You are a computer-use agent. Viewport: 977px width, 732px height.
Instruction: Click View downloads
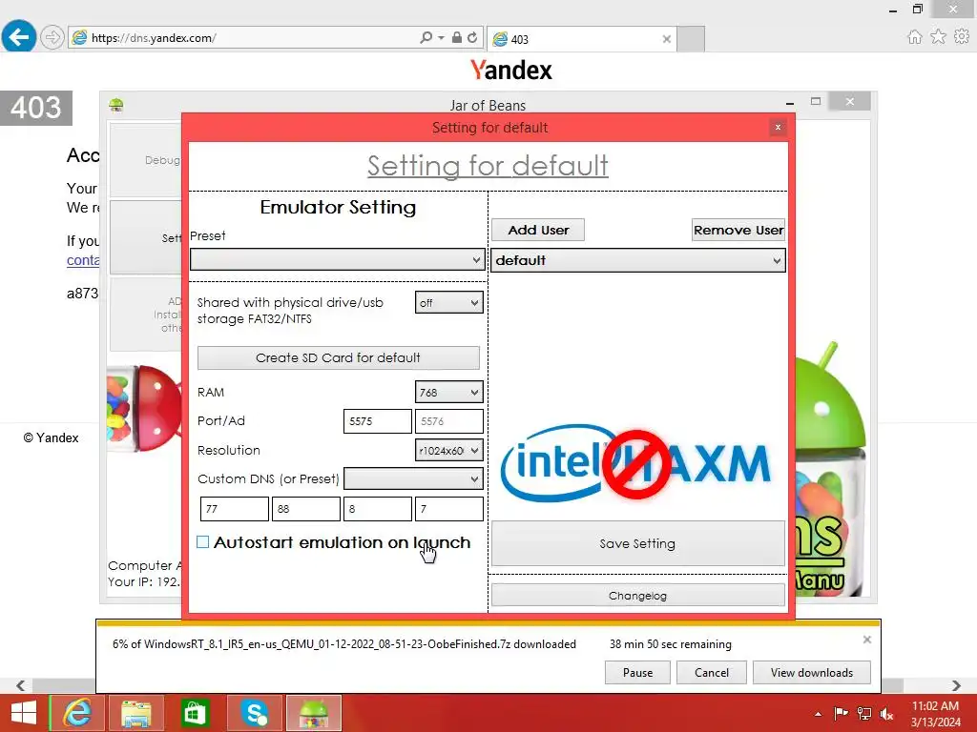click(x=811, y=672)
